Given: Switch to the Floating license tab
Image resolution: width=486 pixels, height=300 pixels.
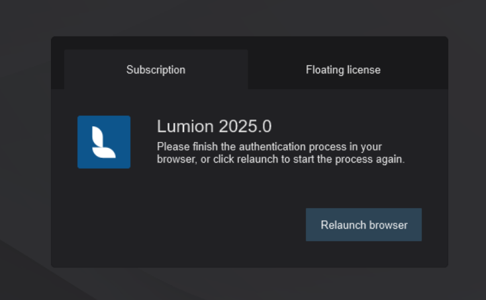Looking at the screenshot, I should (343, 70).
